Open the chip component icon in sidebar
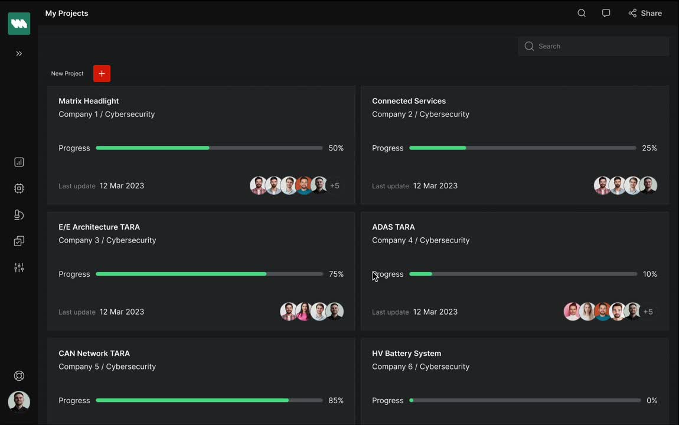The width and height of the screenshot is (679, 425). point(19,188)
